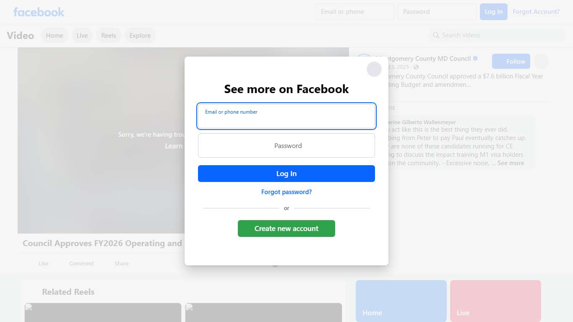Screen dimensions: 573x322
Task: Open the Forgot password? link
Action: tap(286, 192)
